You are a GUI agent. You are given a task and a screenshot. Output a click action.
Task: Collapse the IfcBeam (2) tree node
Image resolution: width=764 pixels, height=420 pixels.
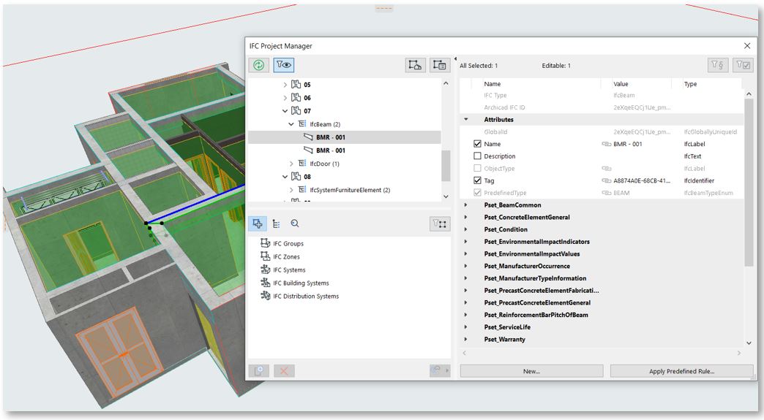pos(291,124)
